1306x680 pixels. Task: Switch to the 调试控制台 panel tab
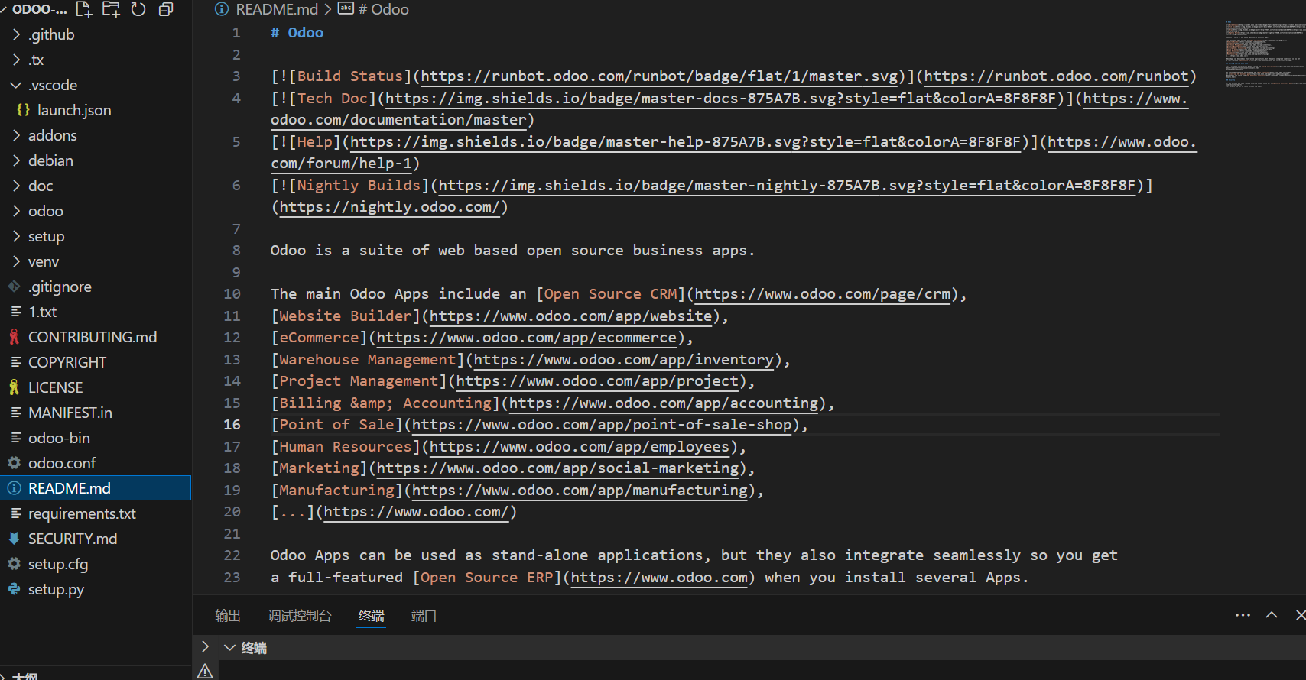tap(300, 616)
